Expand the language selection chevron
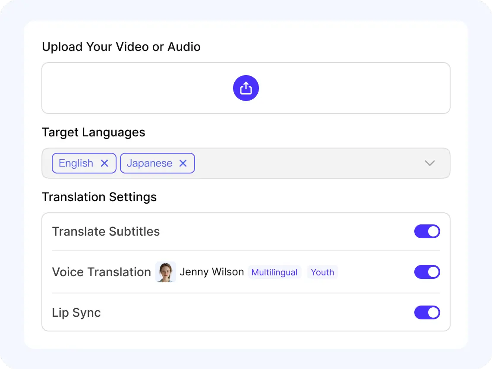The height and width of the screenshot is (369, 492). [429, 163]
